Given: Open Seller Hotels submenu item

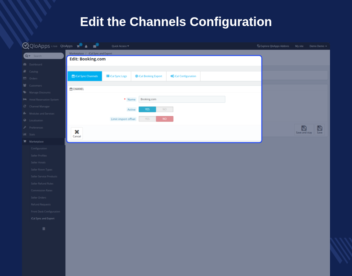Looking at the screenshot, I should tap(38, 162).
